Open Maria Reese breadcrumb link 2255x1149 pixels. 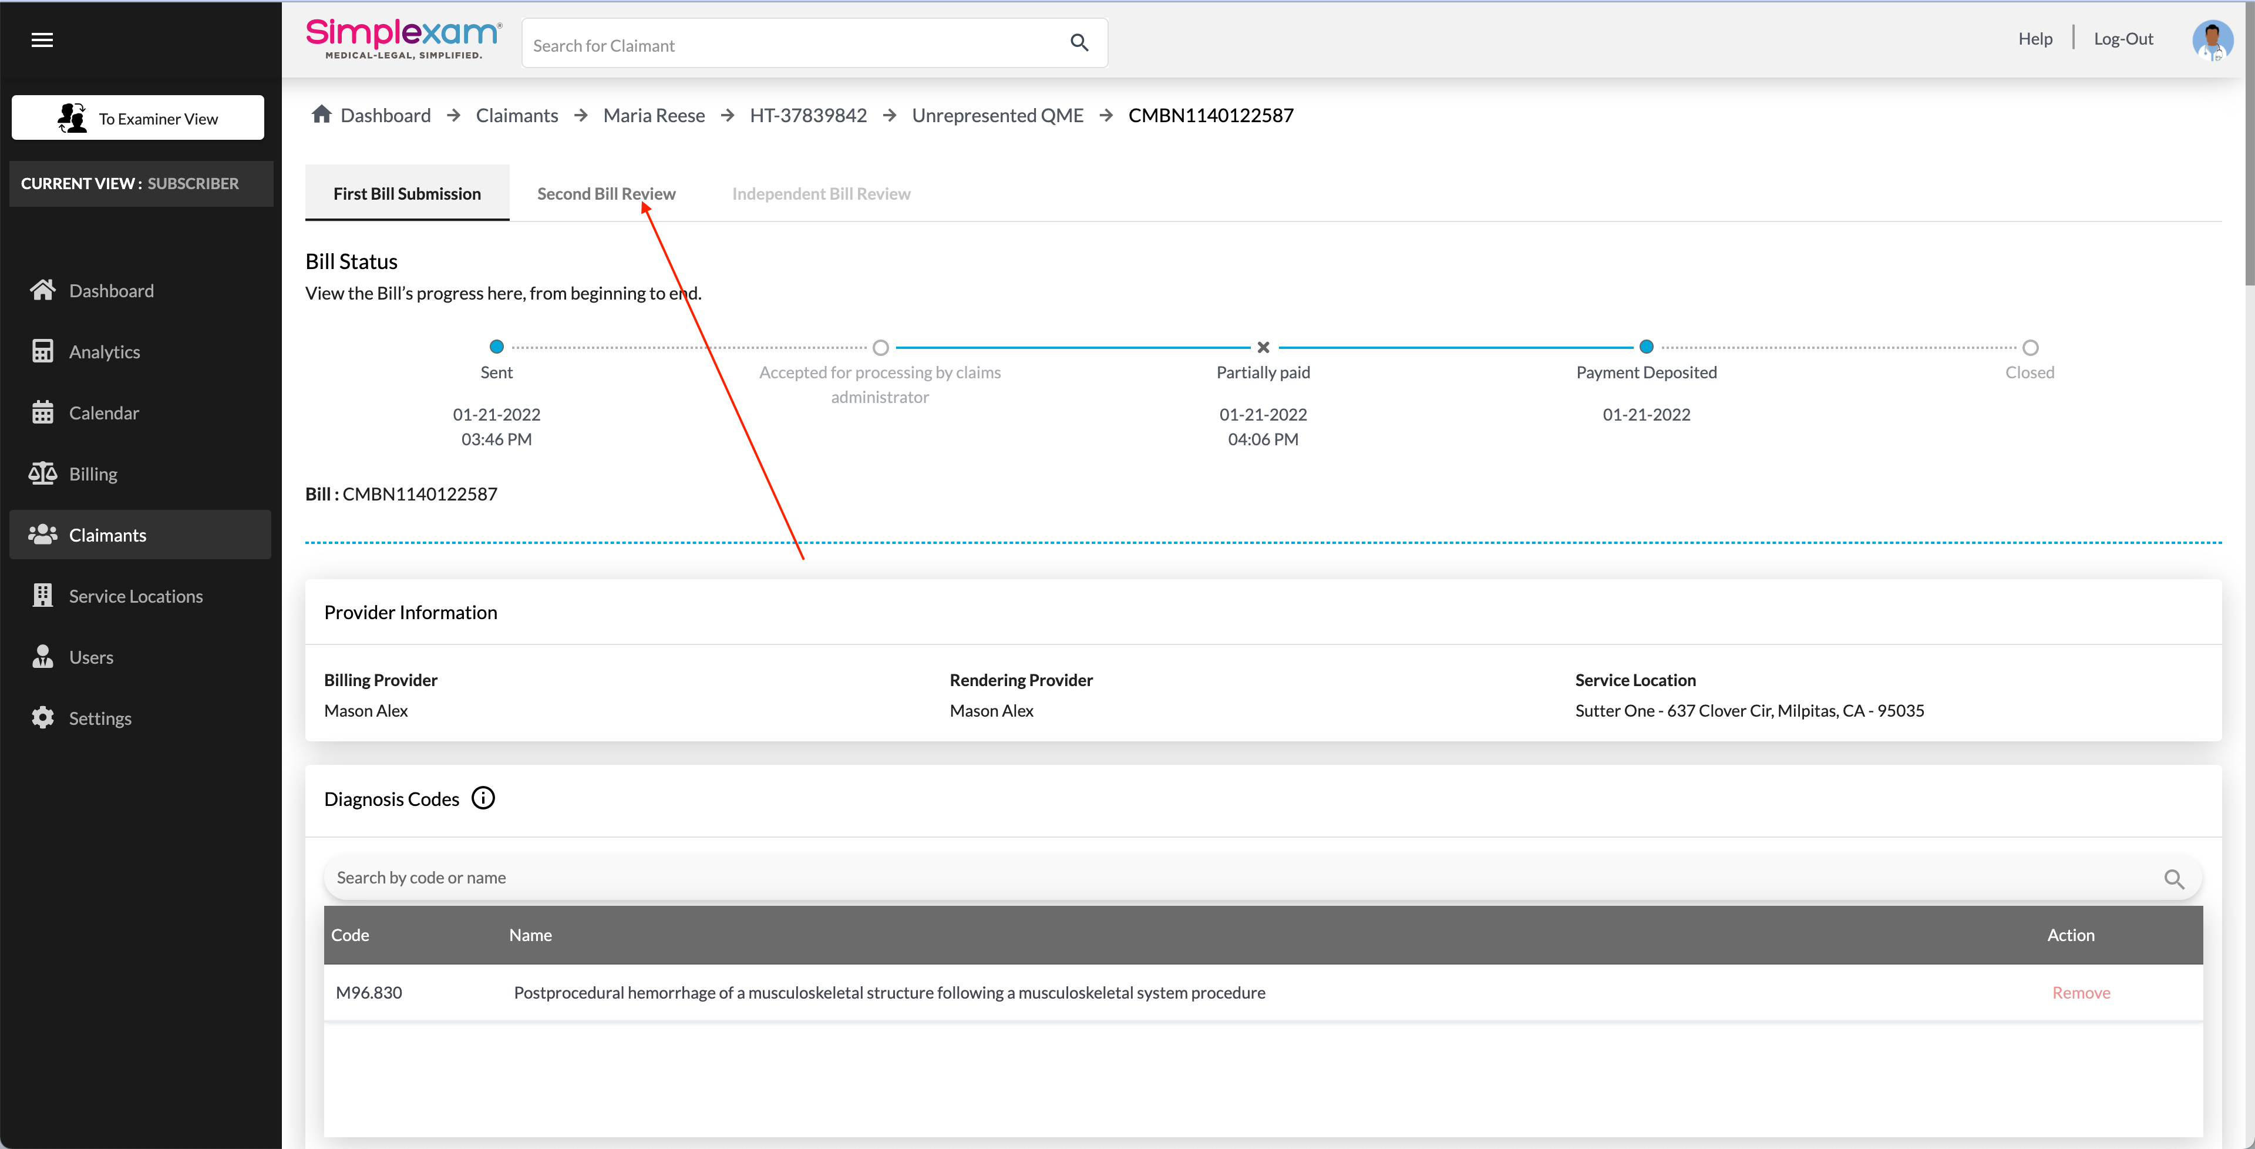point(653,116)
